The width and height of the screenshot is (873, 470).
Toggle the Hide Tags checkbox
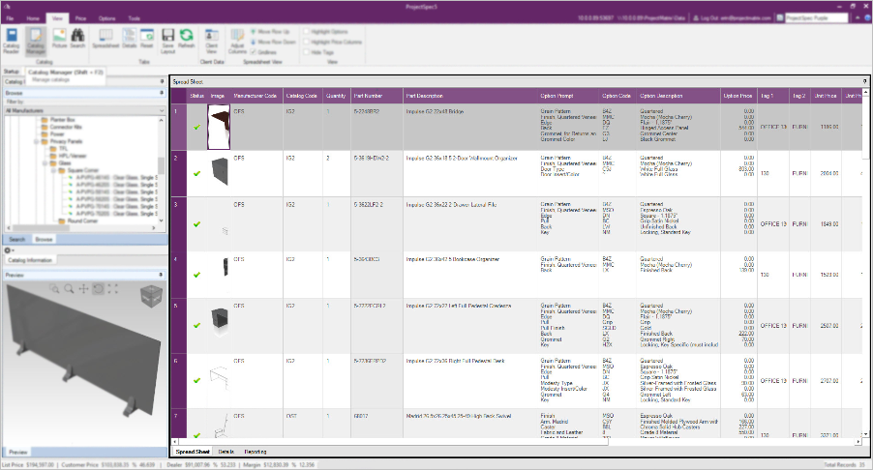click(306, 52)
